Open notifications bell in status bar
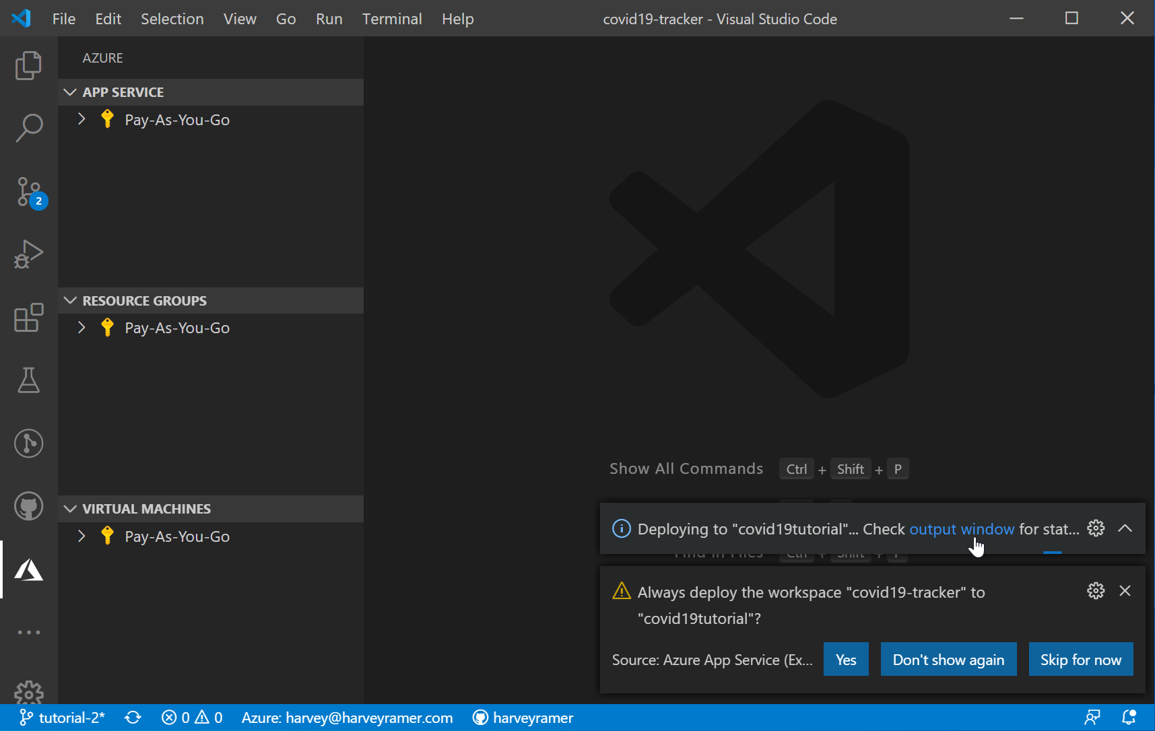 tap(1129, 718)
